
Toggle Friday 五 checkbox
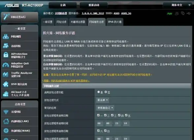(126, 115)
